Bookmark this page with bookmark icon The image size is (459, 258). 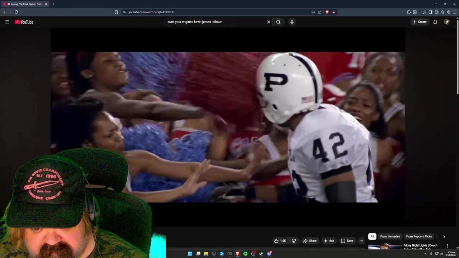click(x=116, y=12)
